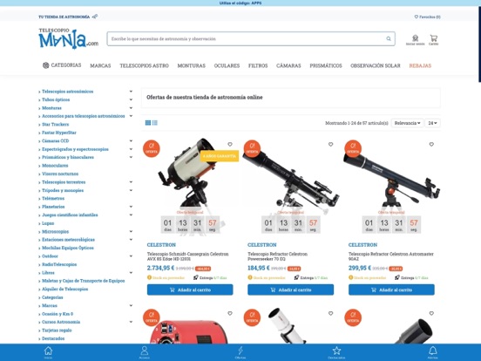This screenshot has width=481, height=361.
Task: Open Ocasión y Km 0 category
Action: (x=58, y=314)
